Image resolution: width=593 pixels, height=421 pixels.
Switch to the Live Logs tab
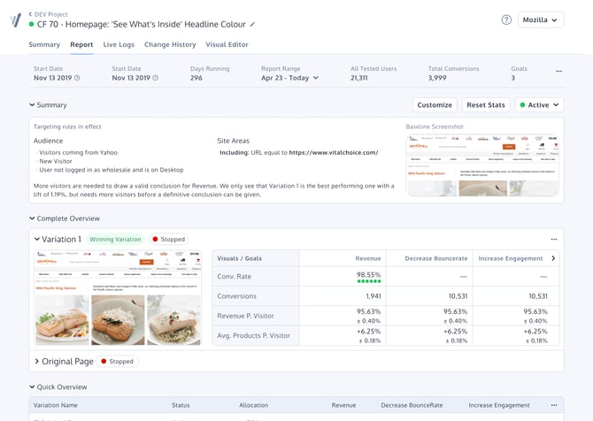click(119, 44)
